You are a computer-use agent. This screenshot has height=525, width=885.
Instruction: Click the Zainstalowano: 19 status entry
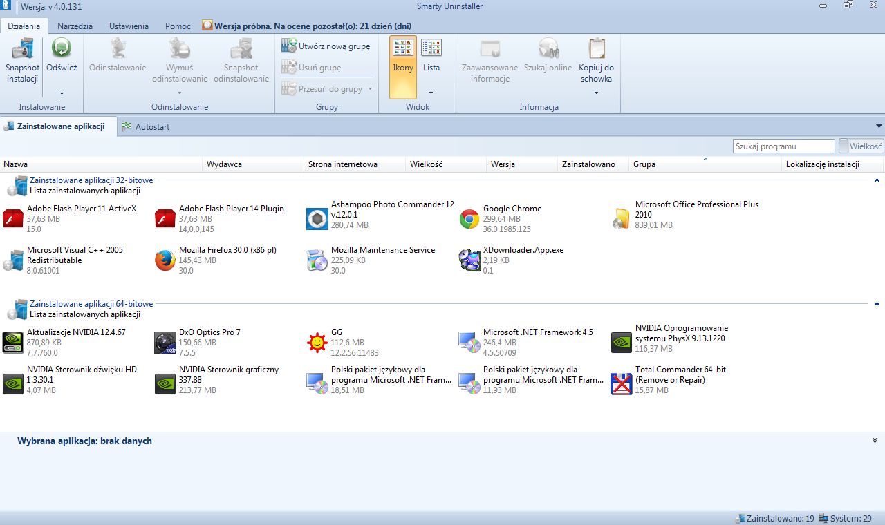click(x=774, y=518)
